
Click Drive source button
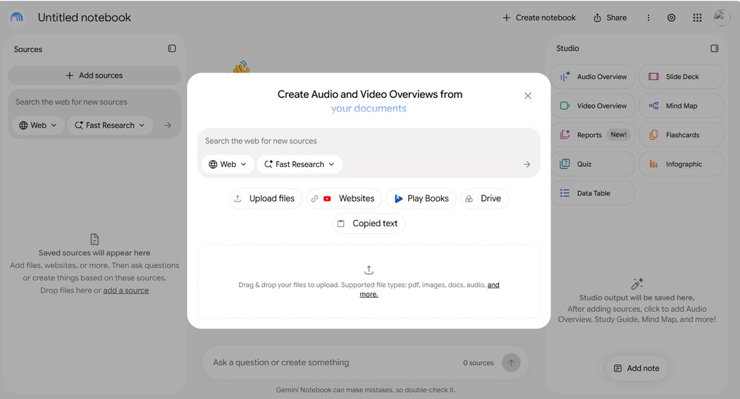click(484, 199)
